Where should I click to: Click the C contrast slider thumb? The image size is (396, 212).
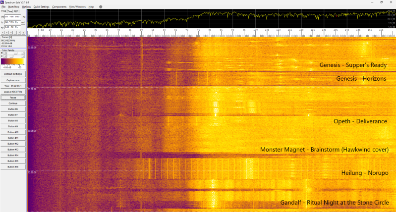(x=11, y=56)
